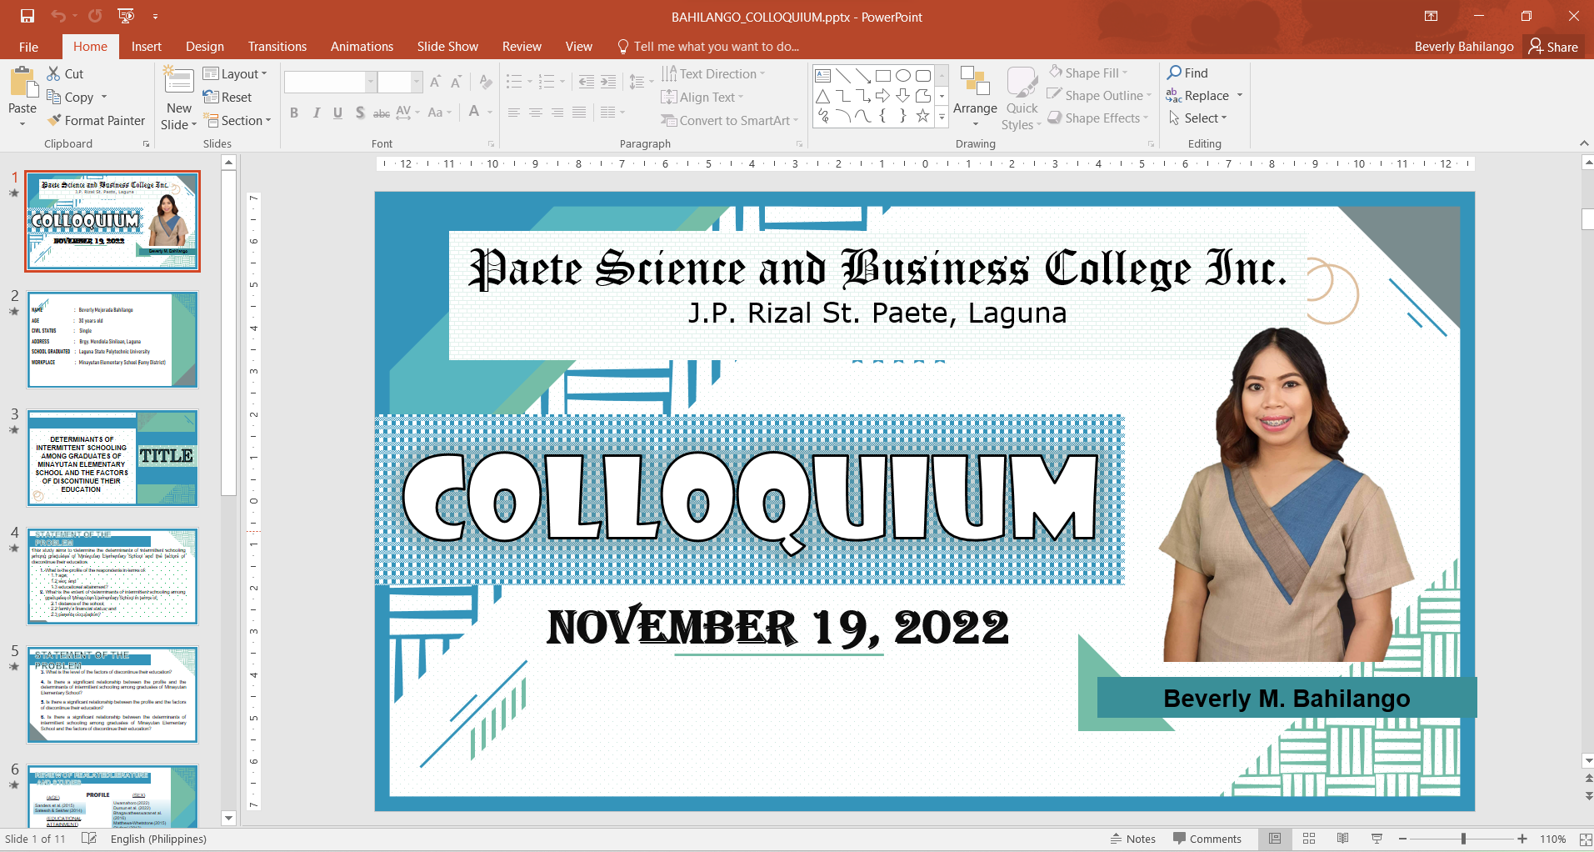Pick the rectangle shape from the shapes gallery
Image resolution: width=1594 pixels, height=852 pixels.
click(883, 75)
